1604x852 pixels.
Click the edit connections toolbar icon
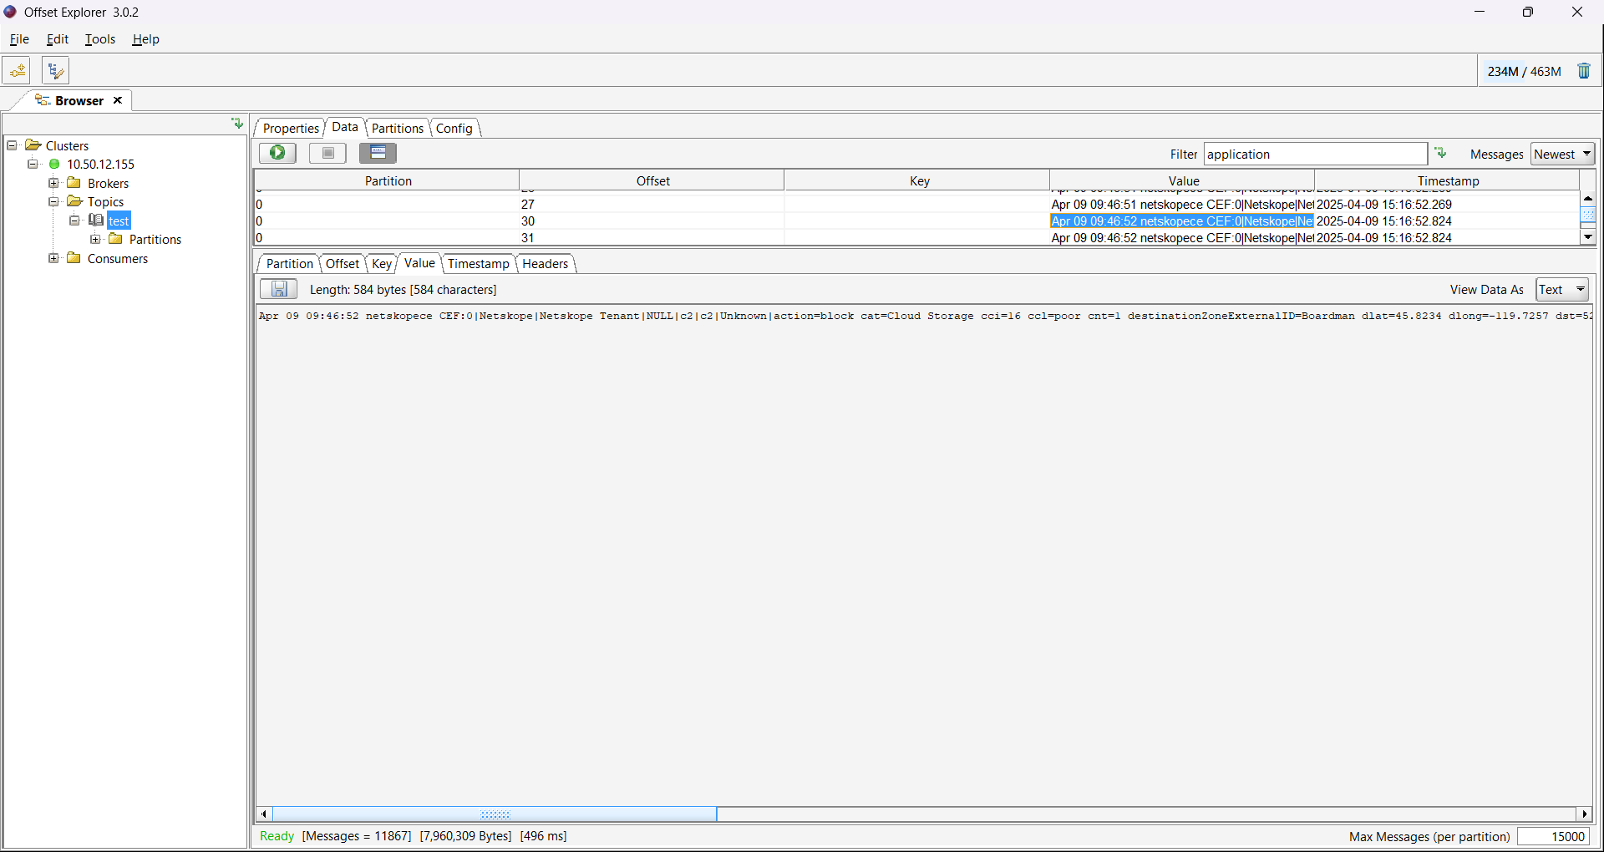pyautogui.click(x=55, y=71)
